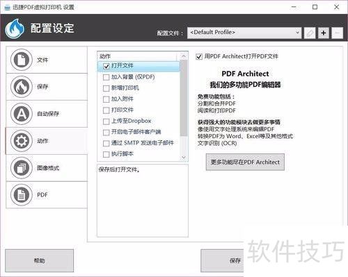348x277 pixels.
Task: Select the PDF document icon in sidebar
Action: point(22,195)
